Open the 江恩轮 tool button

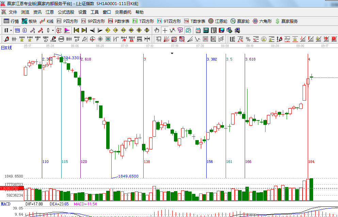point(218,21)
